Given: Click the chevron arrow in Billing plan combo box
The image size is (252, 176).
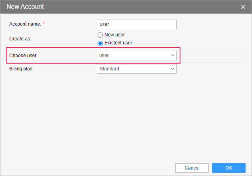Looking at the screenshot, I should tap(172, 69).
